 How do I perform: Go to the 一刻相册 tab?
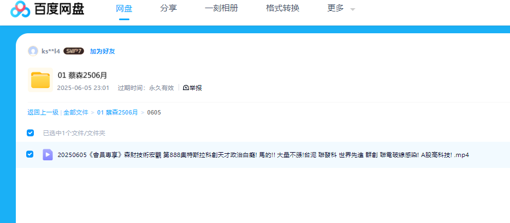click(221, 8)
